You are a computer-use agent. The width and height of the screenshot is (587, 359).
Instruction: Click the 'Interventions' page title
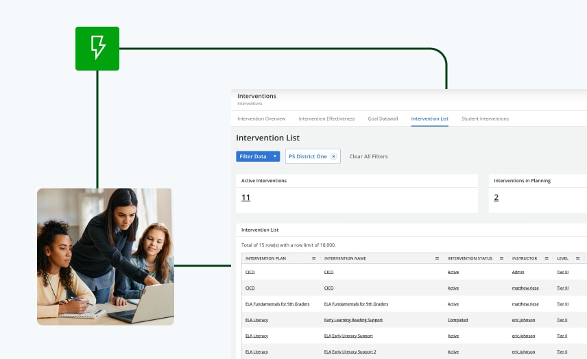(256, 96)
